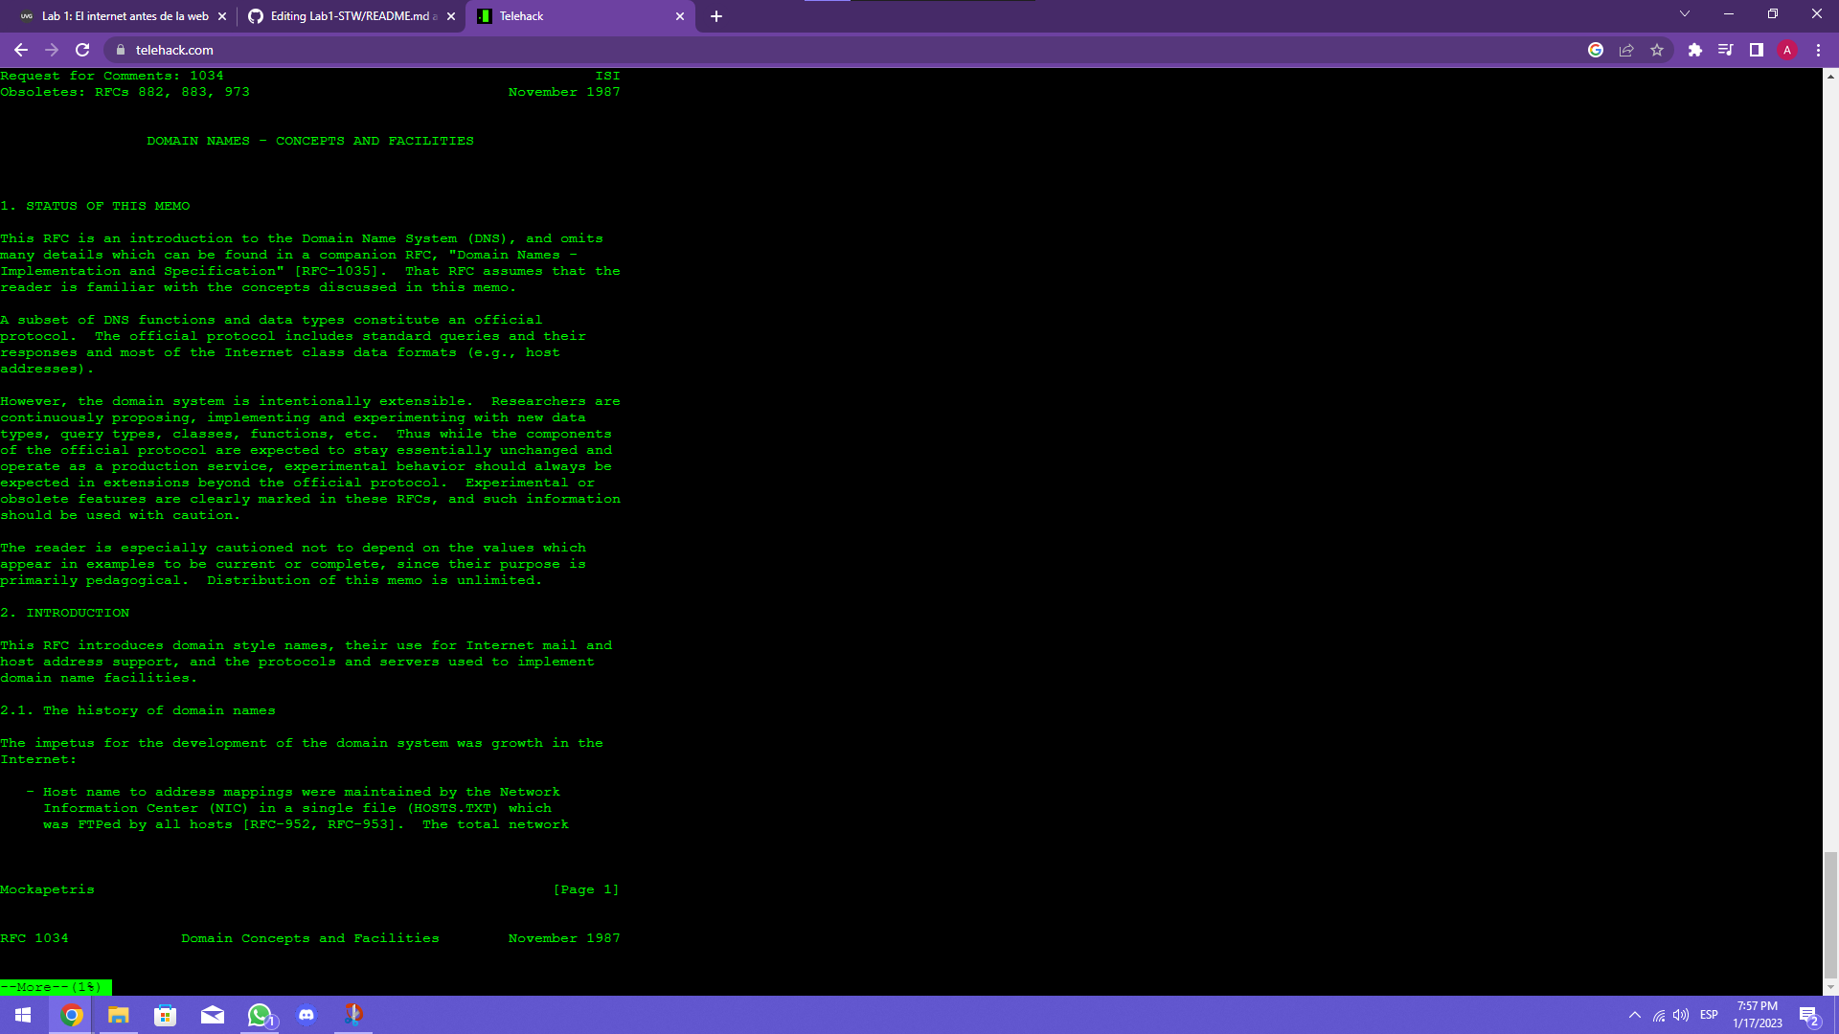
Task: Close the Telehack tab
Action: 680,16
